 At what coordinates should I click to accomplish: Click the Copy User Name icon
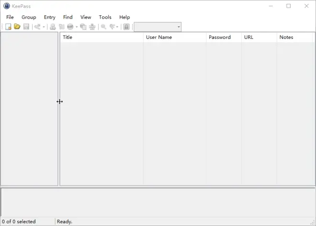[x=53, y=27]
